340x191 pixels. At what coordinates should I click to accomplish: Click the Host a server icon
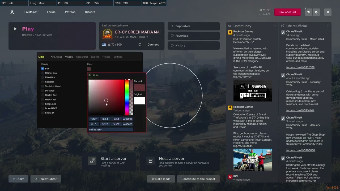click(150, 161)
